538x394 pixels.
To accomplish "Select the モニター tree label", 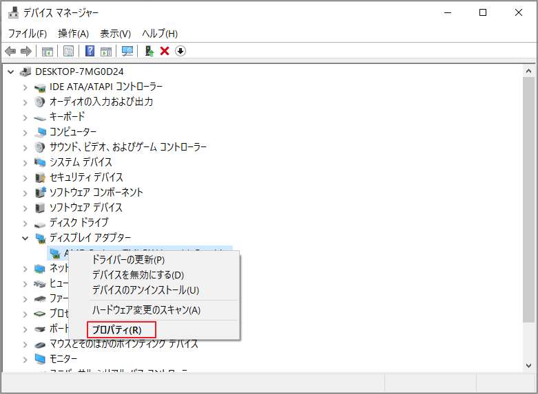I will click(63, 359).
